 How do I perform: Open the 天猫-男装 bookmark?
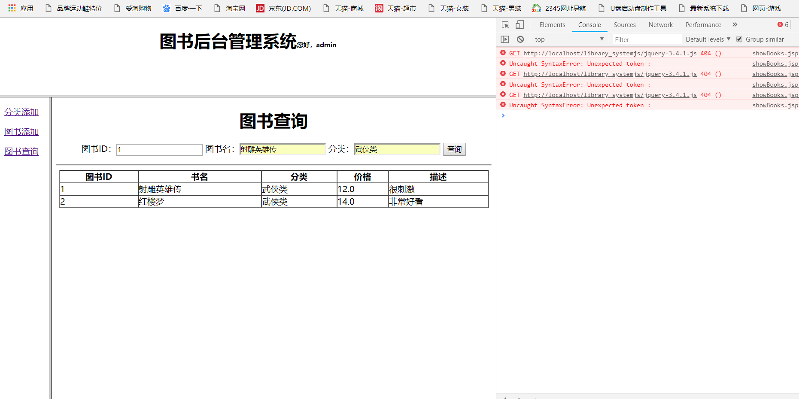(501, 8)
